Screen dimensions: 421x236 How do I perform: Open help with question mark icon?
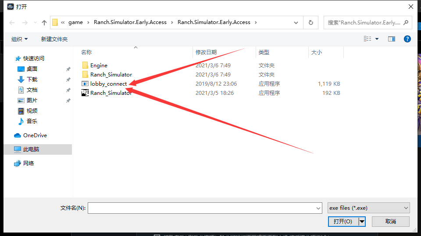point(407,39)
